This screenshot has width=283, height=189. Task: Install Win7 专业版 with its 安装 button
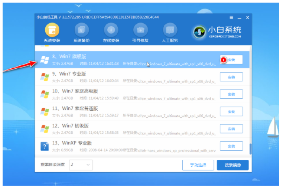231,77
